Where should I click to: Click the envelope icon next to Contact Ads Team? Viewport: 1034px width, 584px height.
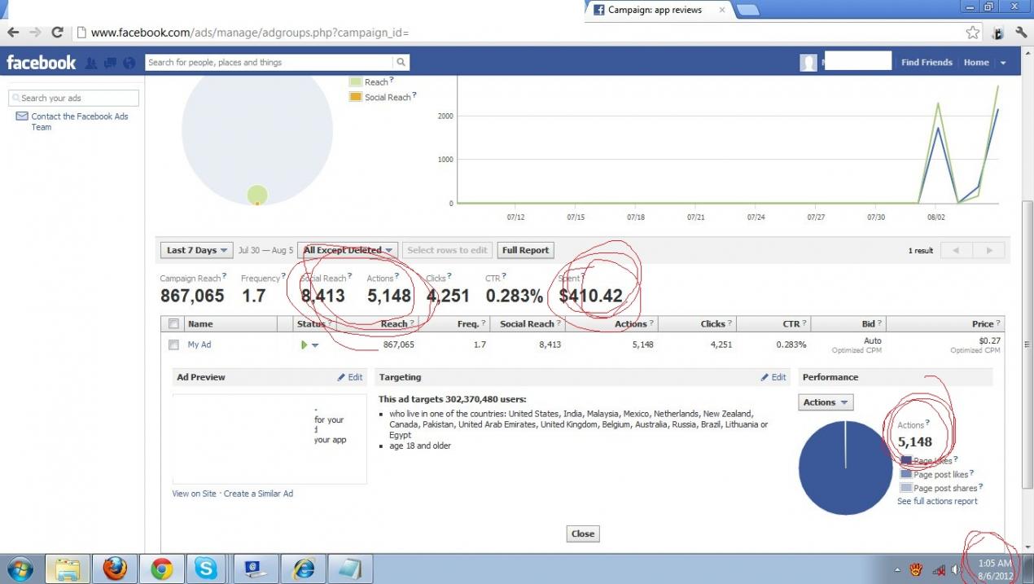(x=22, y=116)
